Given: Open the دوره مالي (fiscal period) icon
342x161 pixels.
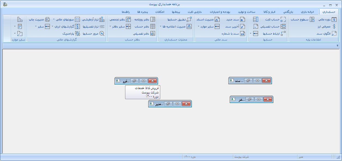Looking at the screenshot, I should (334, 19).
